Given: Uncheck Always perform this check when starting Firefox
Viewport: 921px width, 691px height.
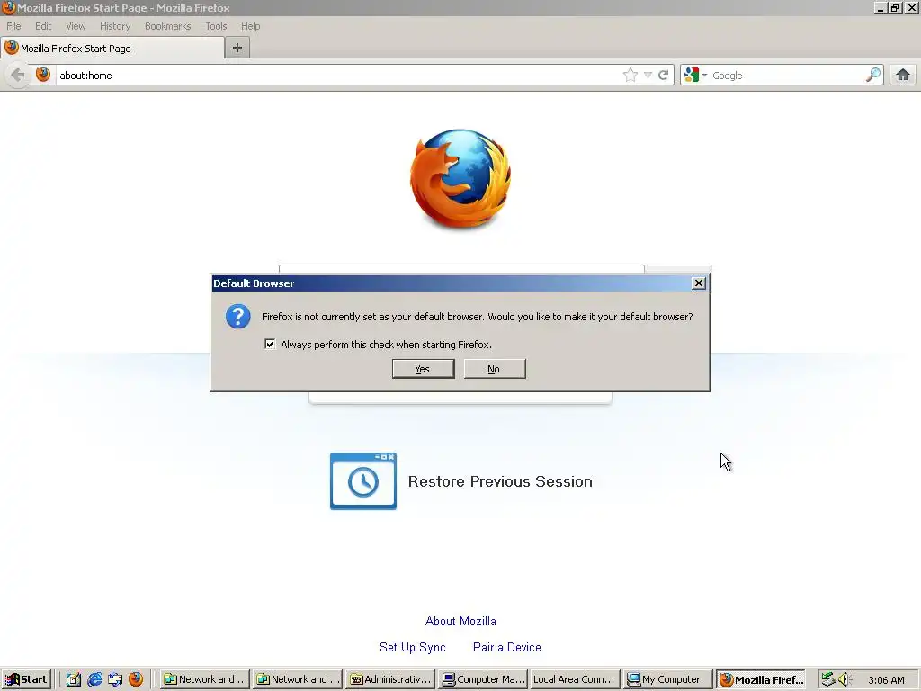Looking at the screenshot, I should pos(270,345).
